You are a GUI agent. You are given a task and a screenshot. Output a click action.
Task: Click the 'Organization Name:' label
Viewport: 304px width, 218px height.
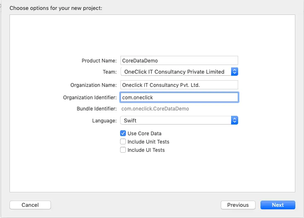(x=94, y=85)
